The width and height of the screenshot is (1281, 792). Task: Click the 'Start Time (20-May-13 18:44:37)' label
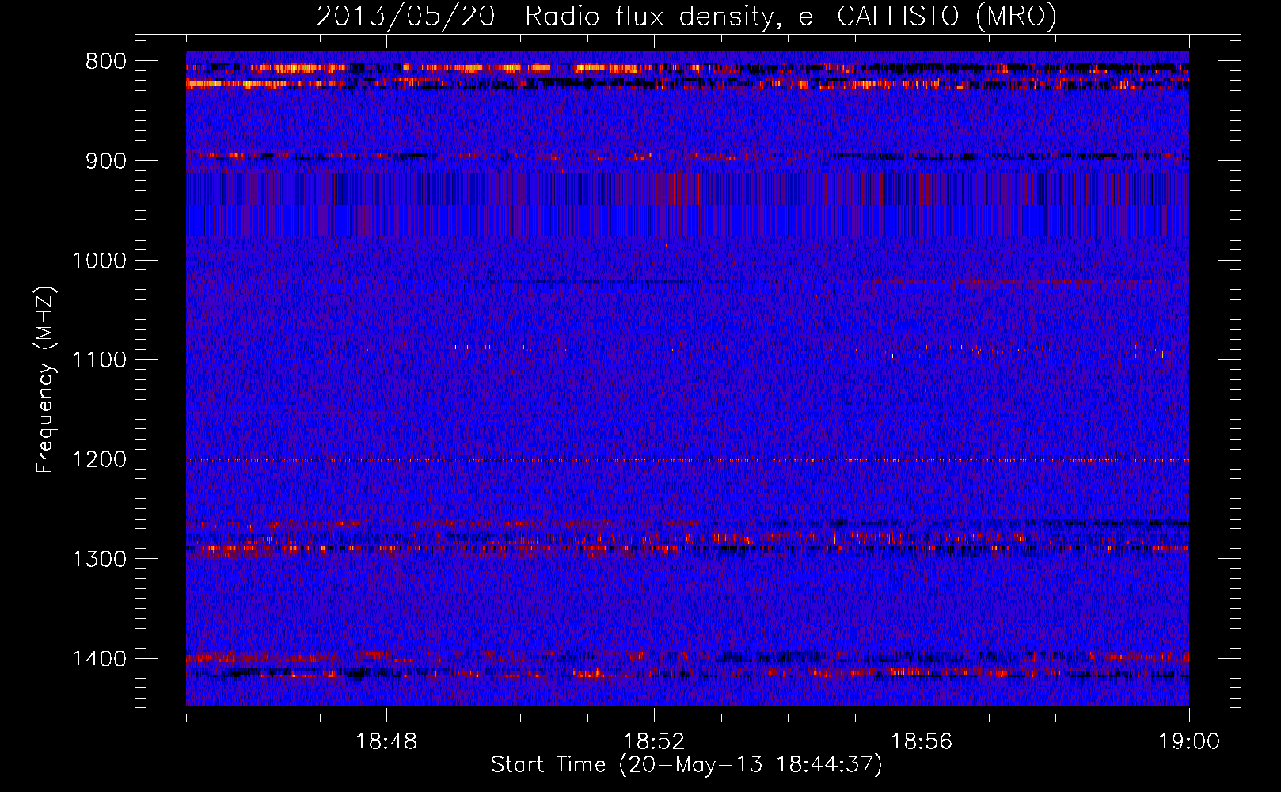[x=686, y=765]
